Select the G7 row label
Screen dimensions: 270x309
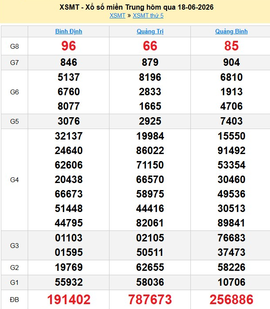(15, 63)
